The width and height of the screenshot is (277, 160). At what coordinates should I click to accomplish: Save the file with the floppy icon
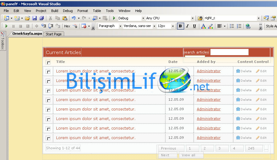(x=35, y=18)
